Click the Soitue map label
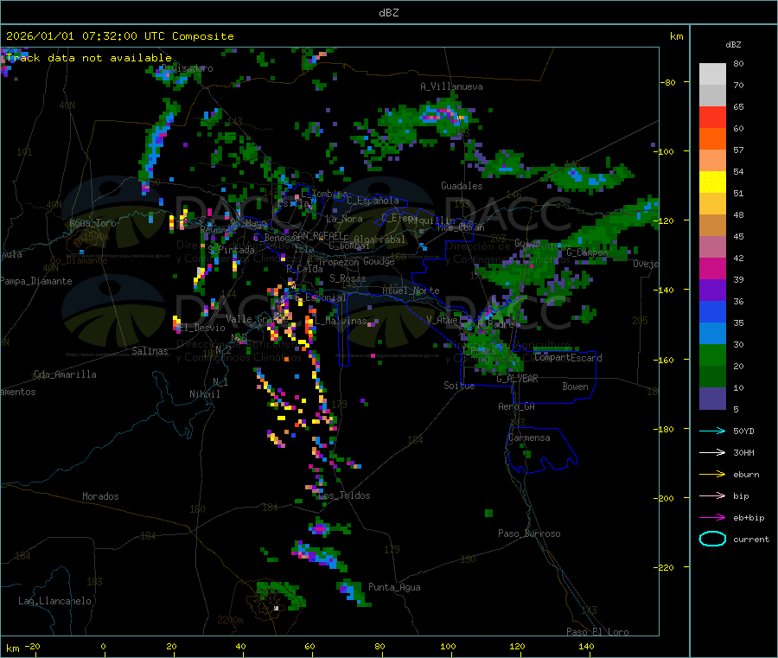Viewport: 778px width, 658px height. 459,386
